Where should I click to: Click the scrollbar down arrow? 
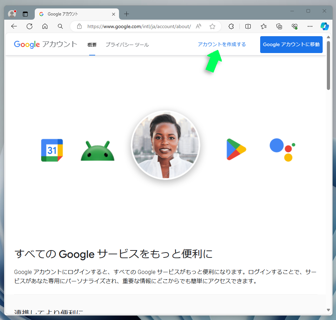point(328,310)
